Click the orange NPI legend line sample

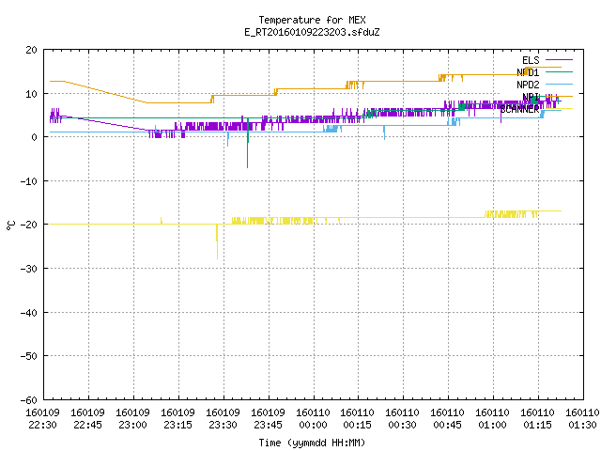560,96
